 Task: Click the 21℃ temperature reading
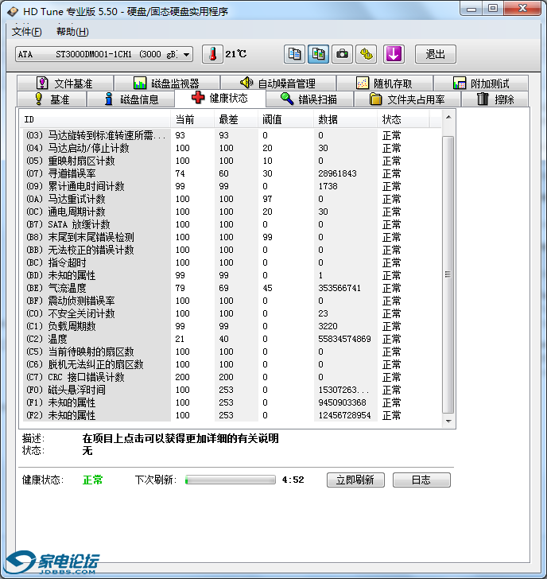click(236, 54)
